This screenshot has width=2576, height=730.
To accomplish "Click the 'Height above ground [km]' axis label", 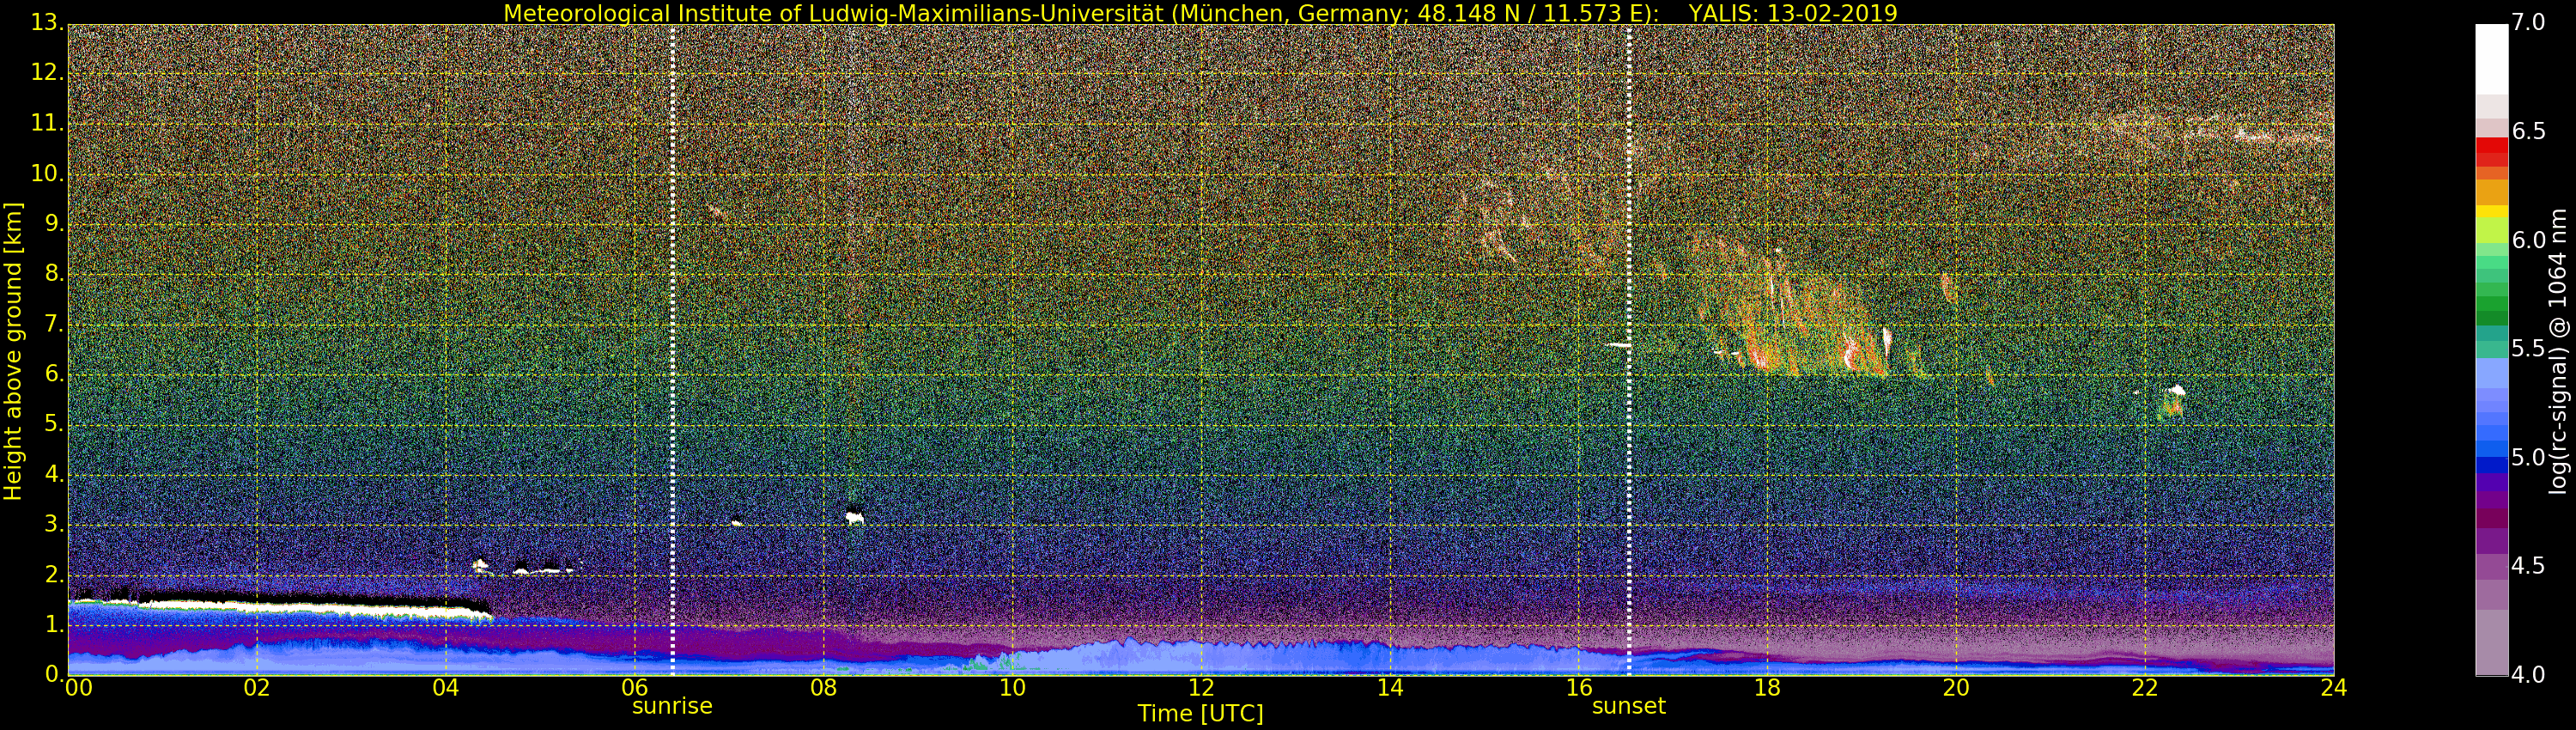I will pyautogui.click(x=13, y=351).
